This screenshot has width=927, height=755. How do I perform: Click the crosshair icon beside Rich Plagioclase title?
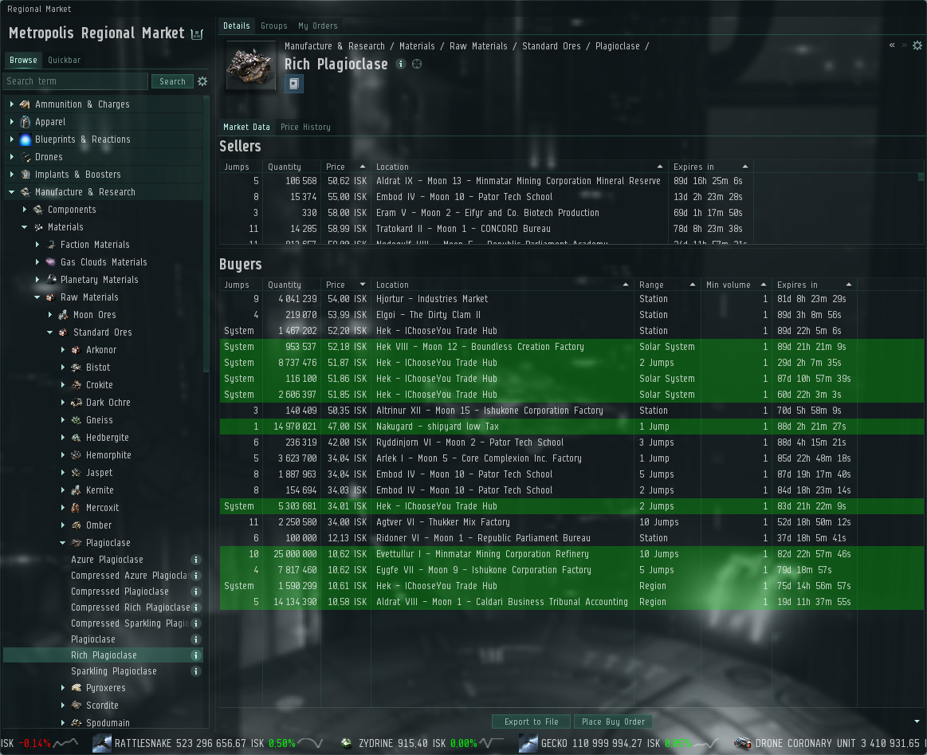click(x=417, y=64)
